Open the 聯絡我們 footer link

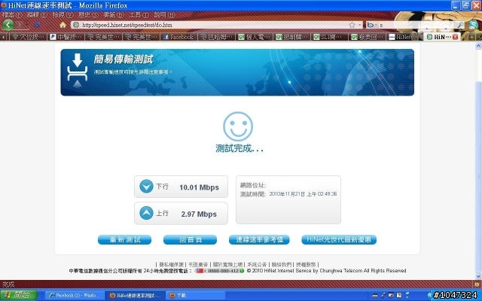(281, 264)
